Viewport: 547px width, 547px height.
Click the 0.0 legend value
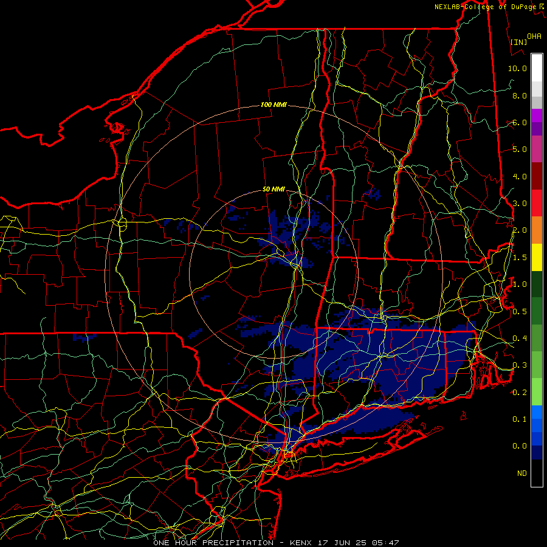520,446
